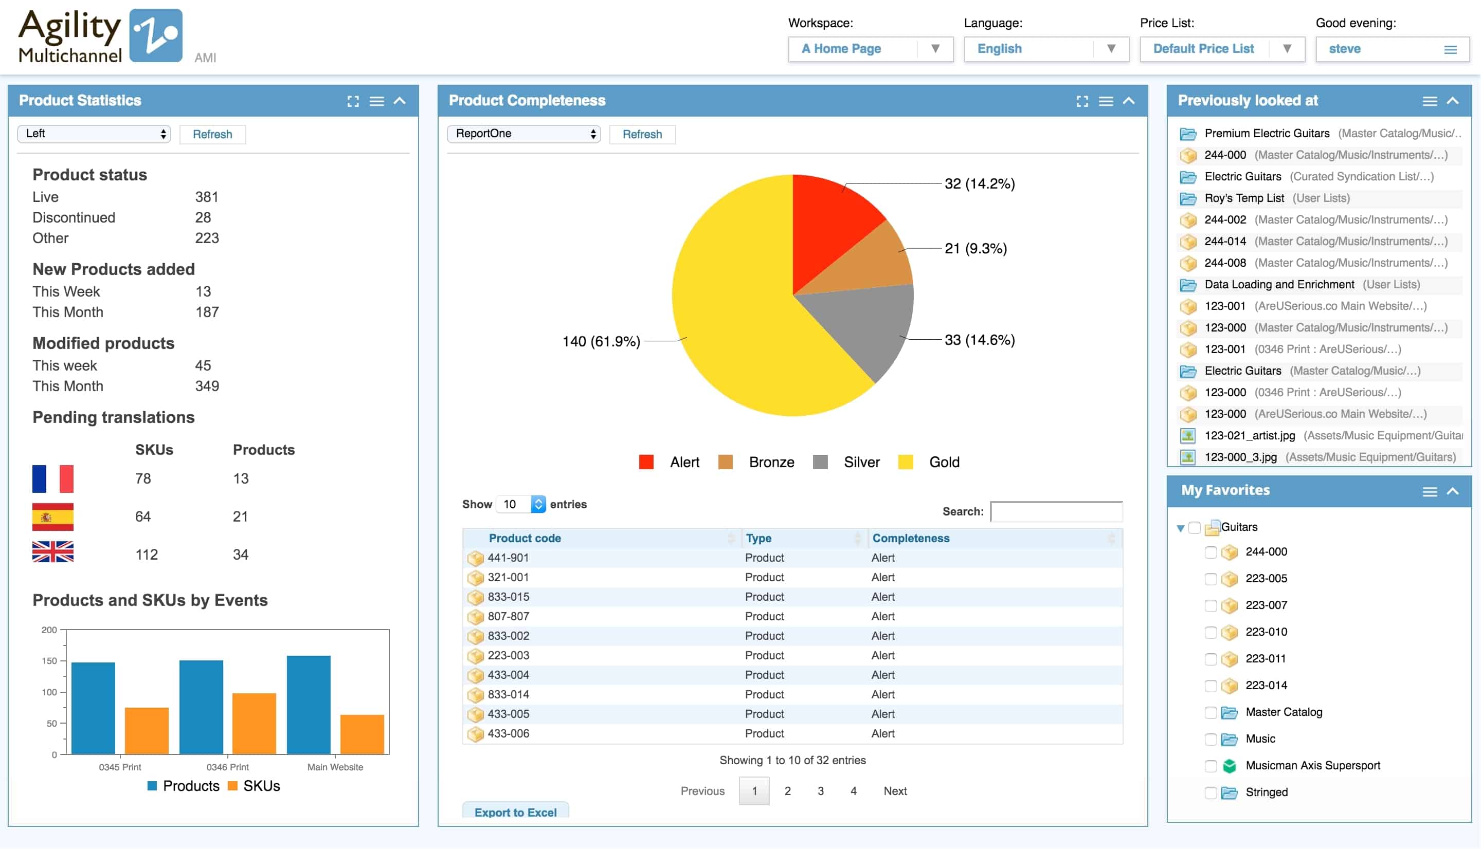1481x849 pixels.
Task: Open Product Completeness panel hamburger menu
Action: point(1106,101)
